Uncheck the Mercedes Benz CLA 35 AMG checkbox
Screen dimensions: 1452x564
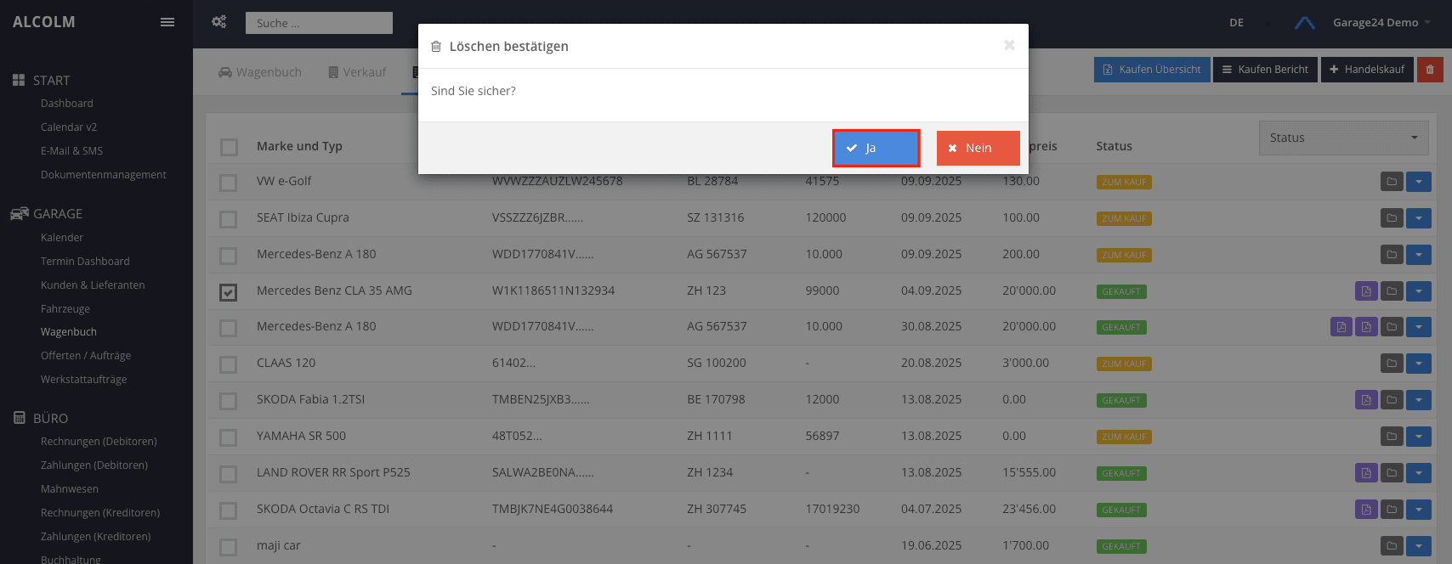tap(228, 292)
